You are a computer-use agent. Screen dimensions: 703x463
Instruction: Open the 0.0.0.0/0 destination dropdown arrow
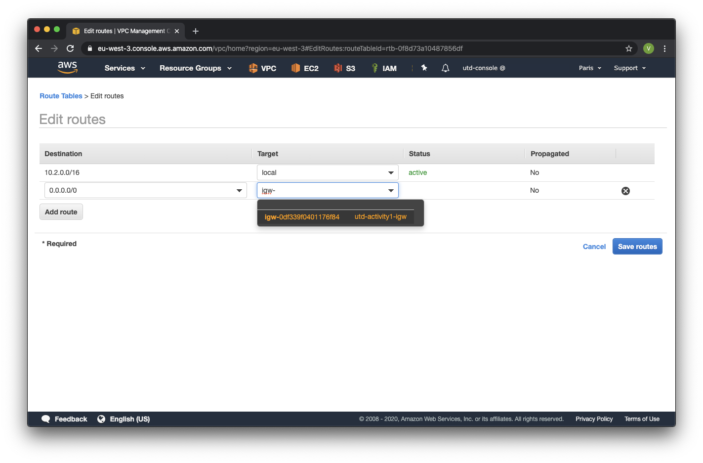coord(239,191)
